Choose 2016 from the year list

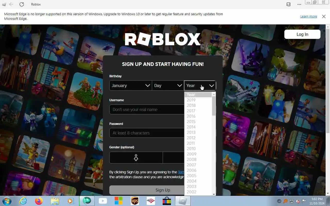point(198,116)
